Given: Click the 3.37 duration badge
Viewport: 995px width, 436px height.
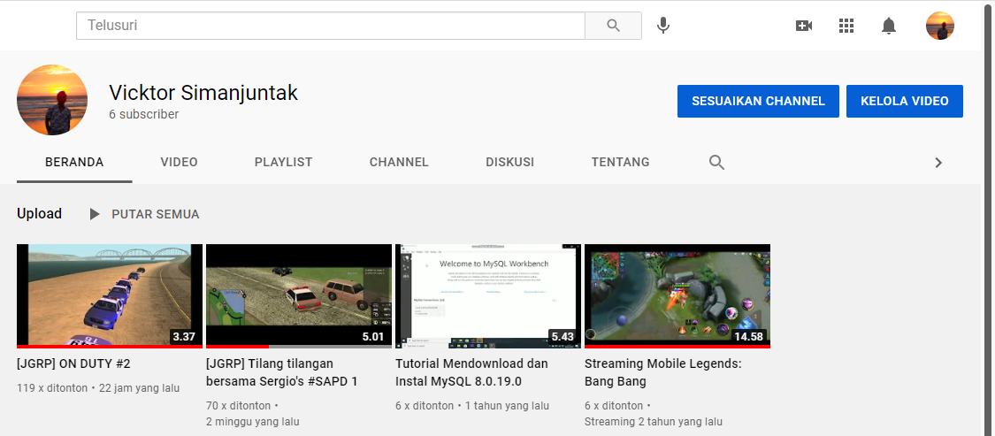Looking at the screenshot, I should click(184, 336).
